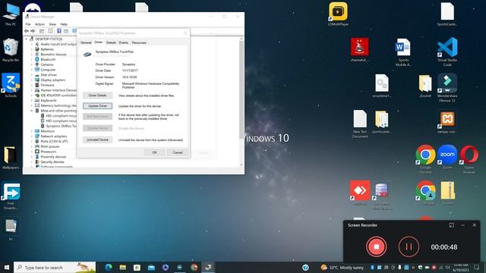Expand the Biometric devices category
The image size is (486, 273).
pyautogui.click(x=32, y=54)
